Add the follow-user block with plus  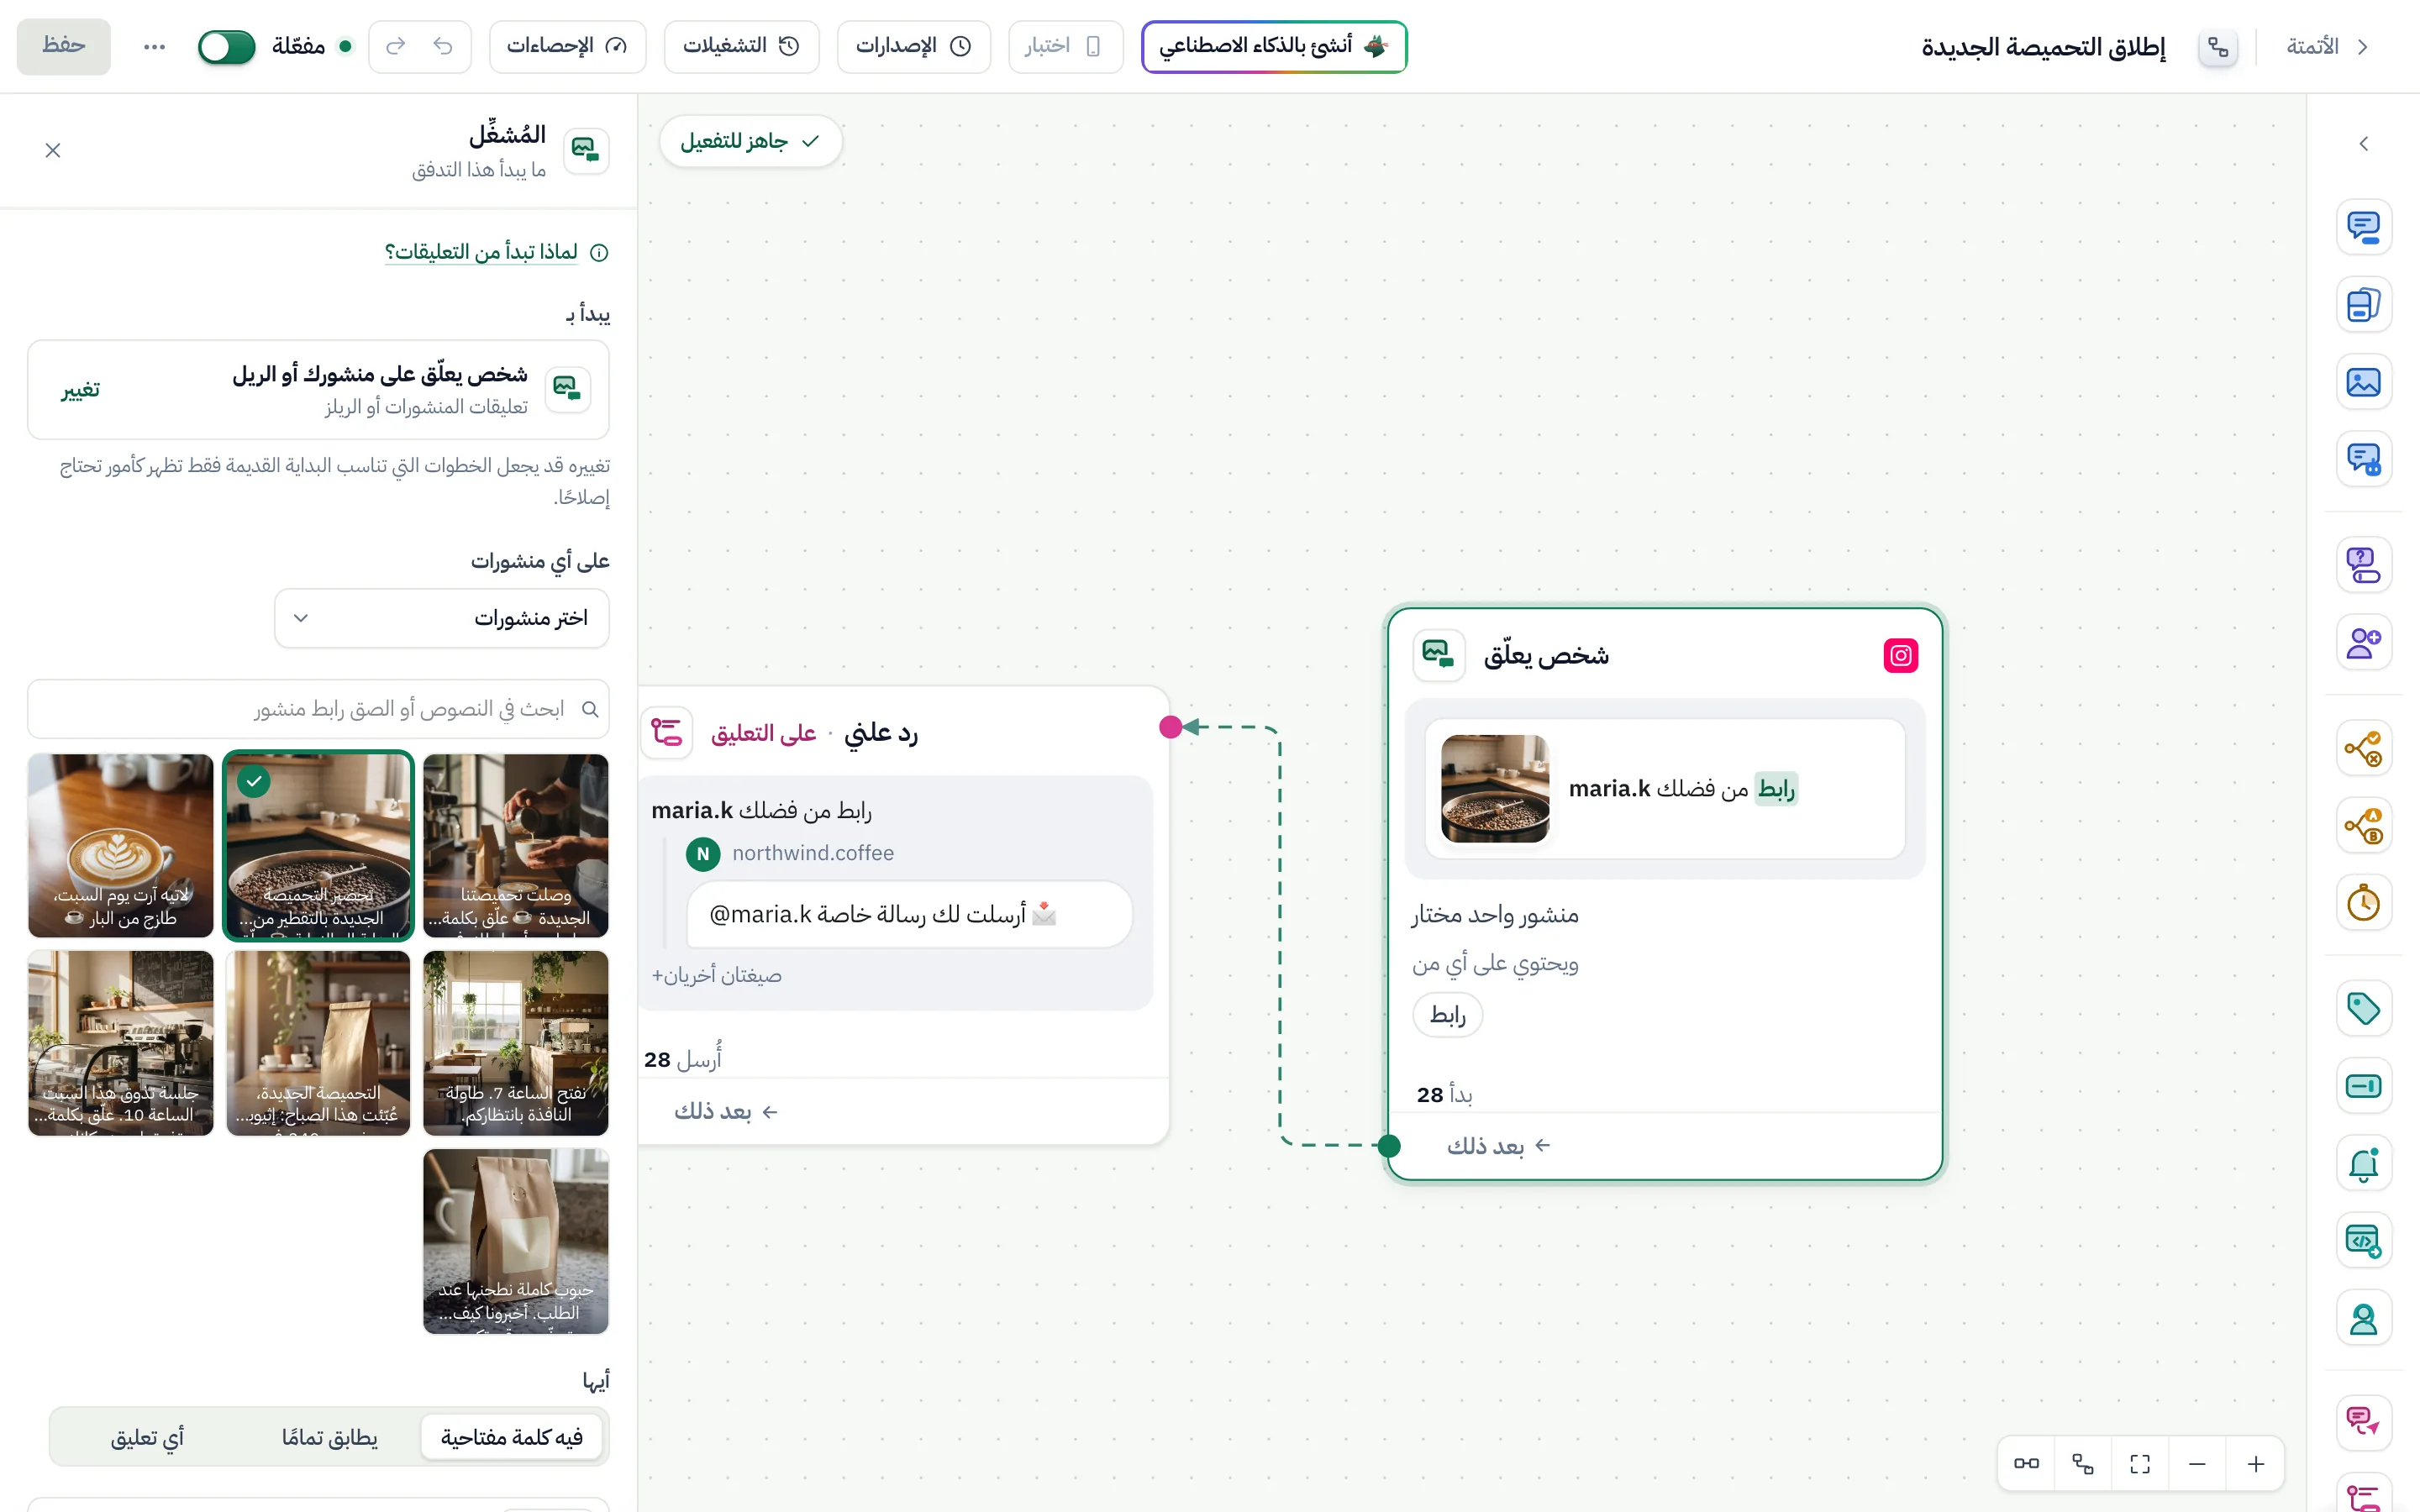click(2363, 642)
